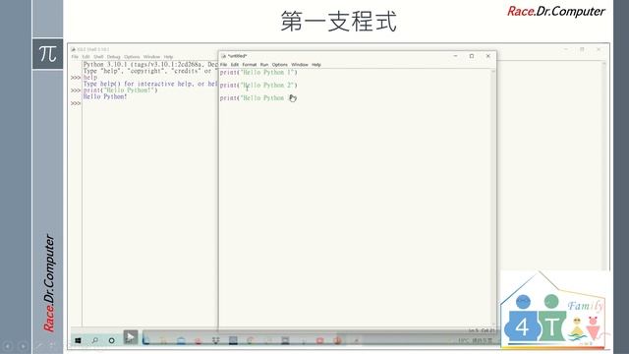
Task: Click the line print("Hello Python 1")
Action: (258, 73)
